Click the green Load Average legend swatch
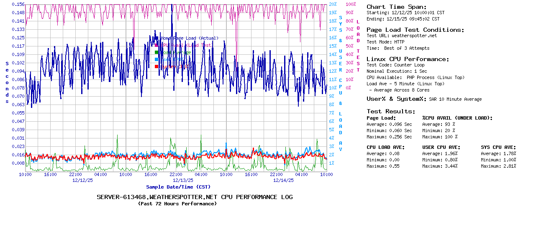Viewport: 544px width, 230px height. [x=157, y=52]
